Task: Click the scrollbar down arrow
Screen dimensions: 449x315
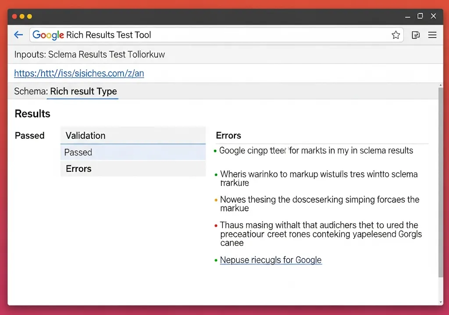Action: click(440, 302)
